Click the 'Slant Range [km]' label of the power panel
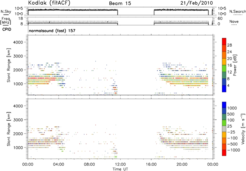The width and height of the screenshot is (246, 171). [8, 65]
